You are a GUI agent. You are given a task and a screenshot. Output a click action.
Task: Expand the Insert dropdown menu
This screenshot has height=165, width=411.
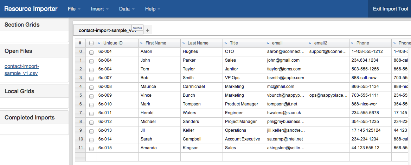(99, 9)
